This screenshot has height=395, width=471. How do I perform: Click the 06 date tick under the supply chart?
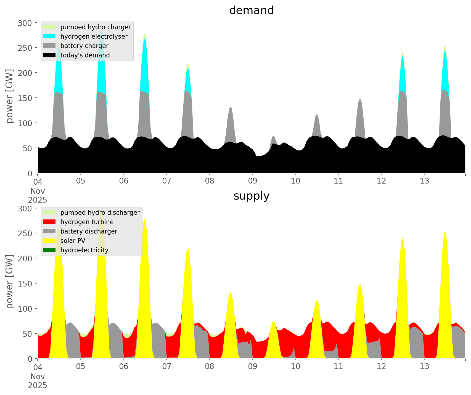click(124, 367)
